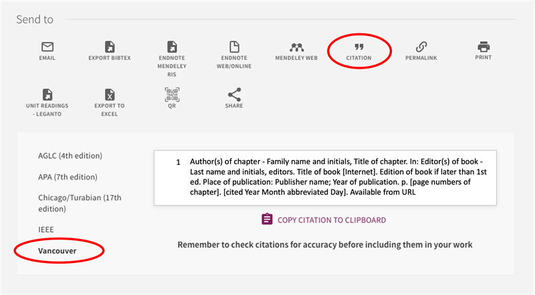
Task: Click the Email envelope icon
Action: coord(47,47)
